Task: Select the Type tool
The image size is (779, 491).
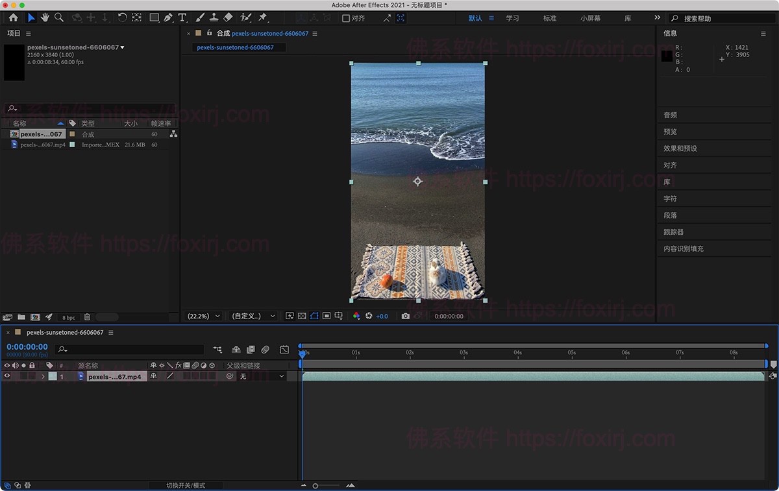Action: click(x=182, y=18)
